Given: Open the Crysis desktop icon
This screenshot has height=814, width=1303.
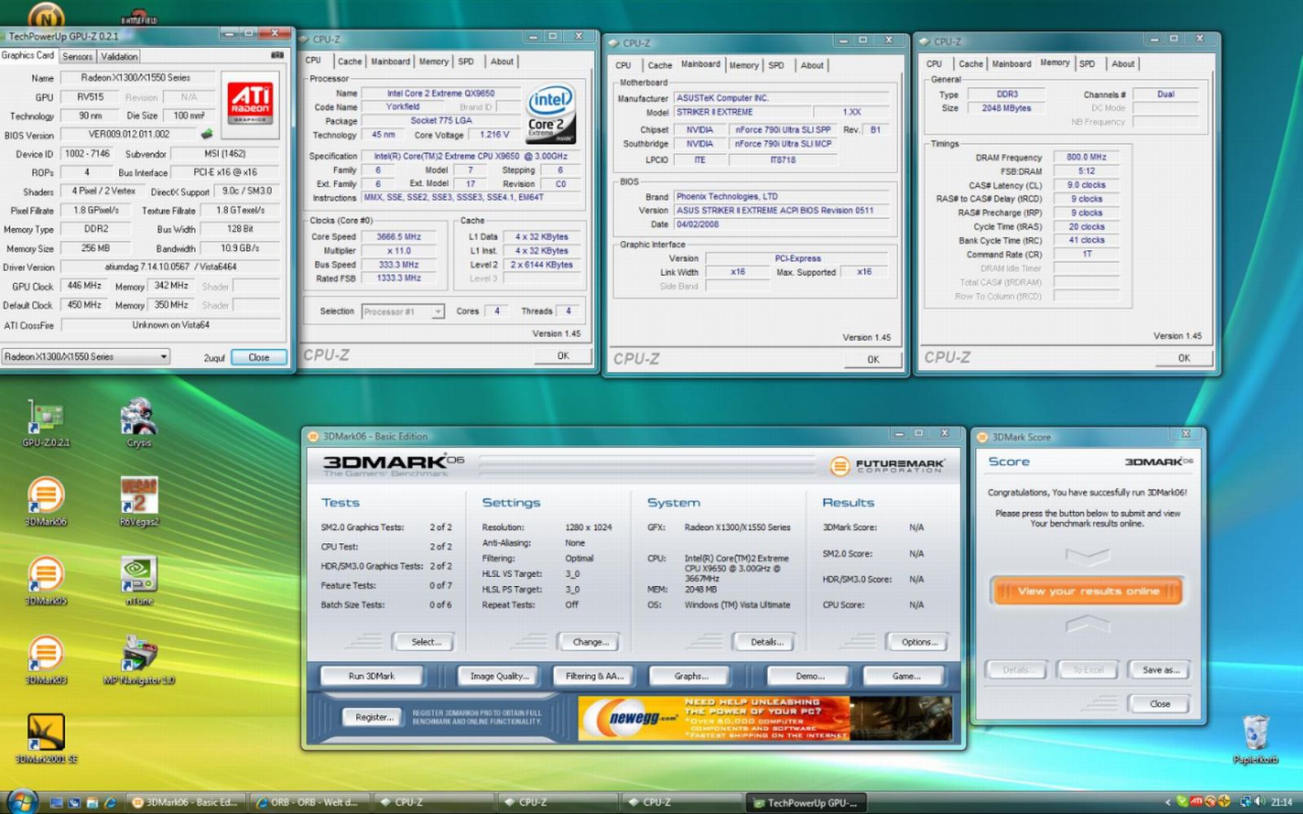Looking at the screenshot, I should pos(138,423).
